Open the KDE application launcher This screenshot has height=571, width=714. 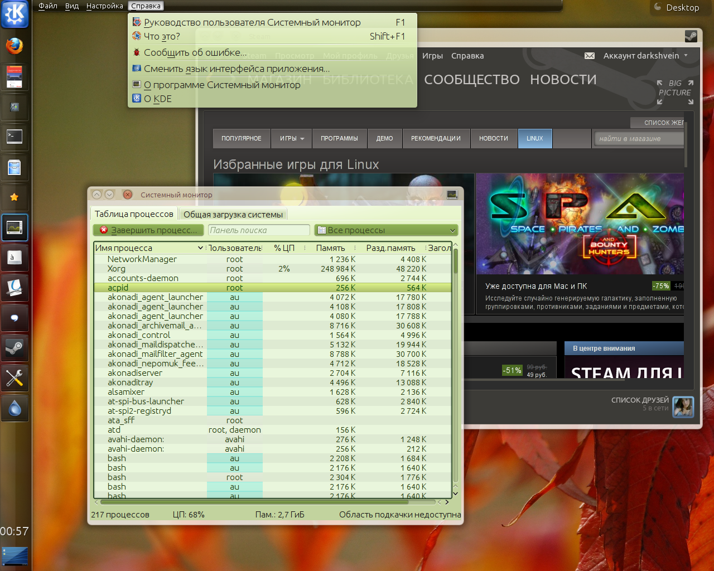click(x=15, y=14)
